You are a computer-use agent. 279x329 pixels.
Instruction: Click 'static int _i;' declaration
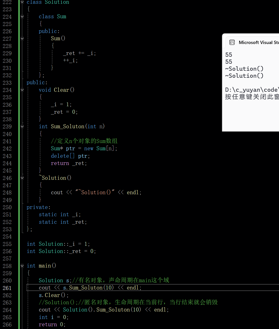60,214
